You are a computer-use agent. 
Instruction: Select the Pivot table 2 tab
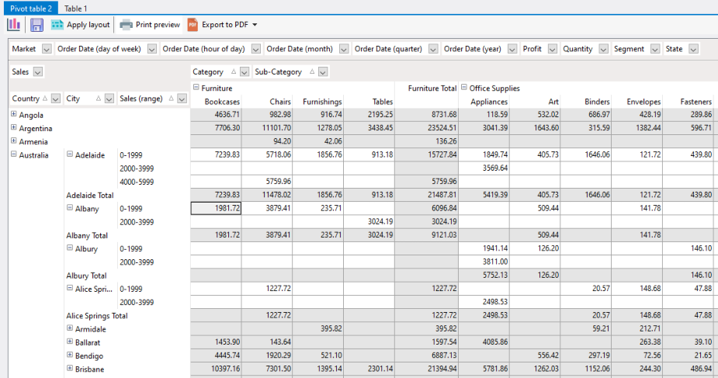[x=29, y=8]
